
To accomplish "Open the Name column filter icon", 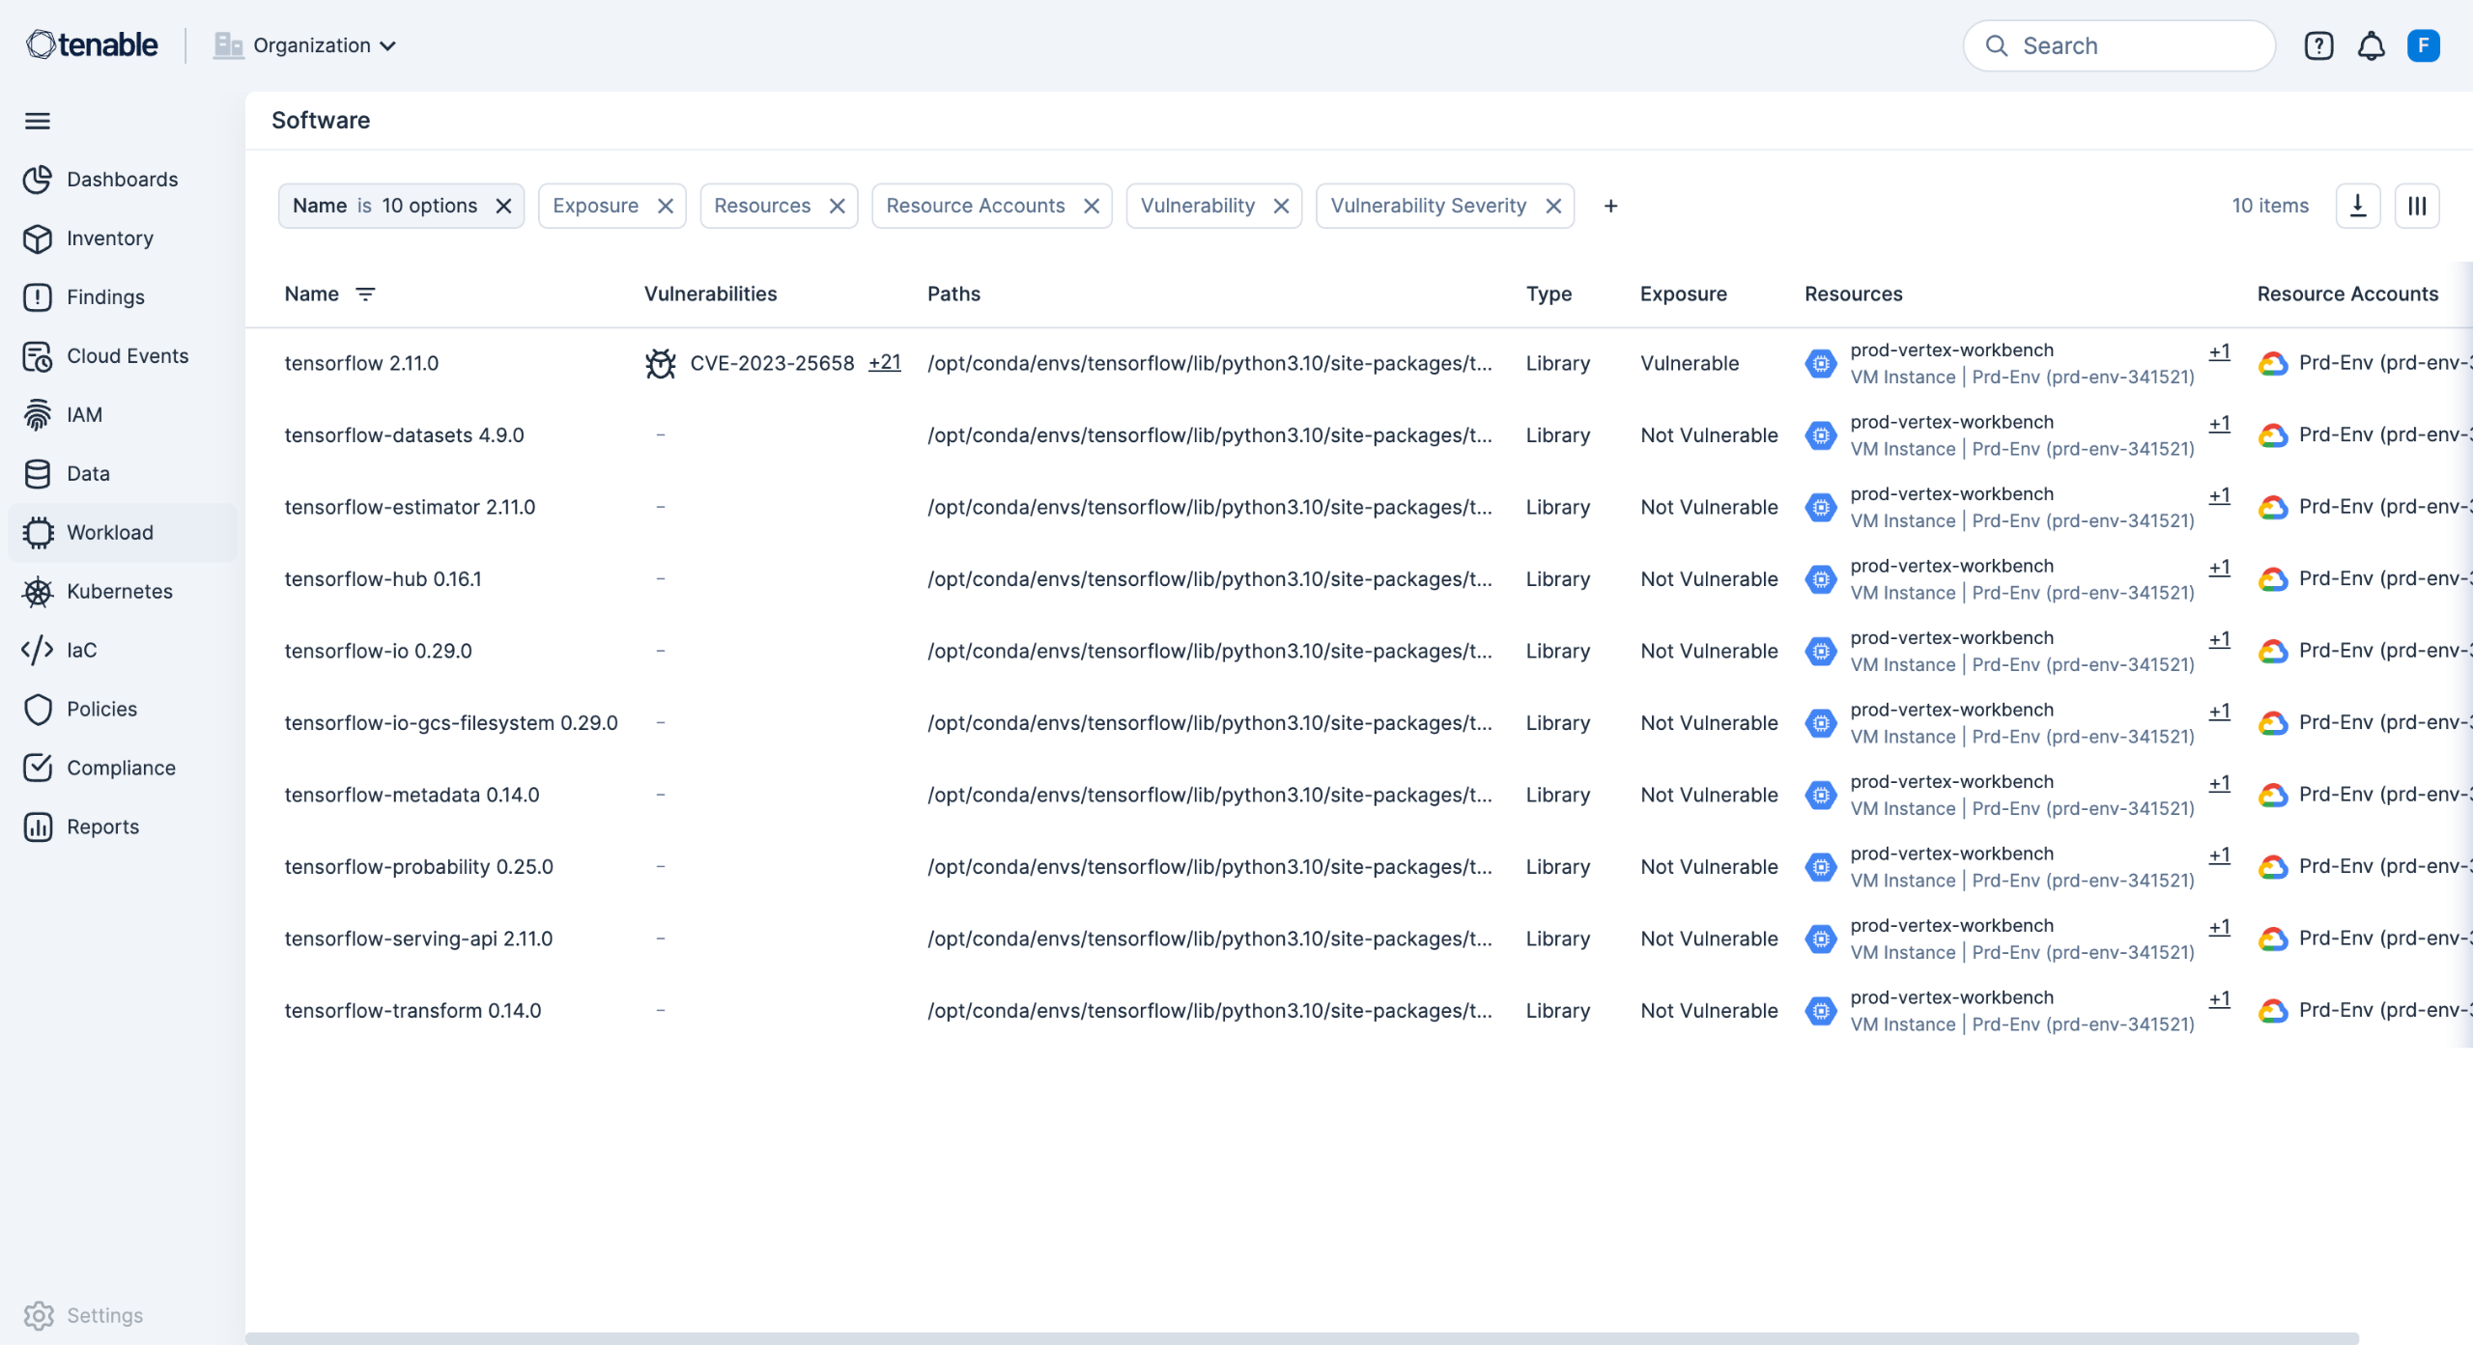I will pyautogui.click(x=365, y=294).
